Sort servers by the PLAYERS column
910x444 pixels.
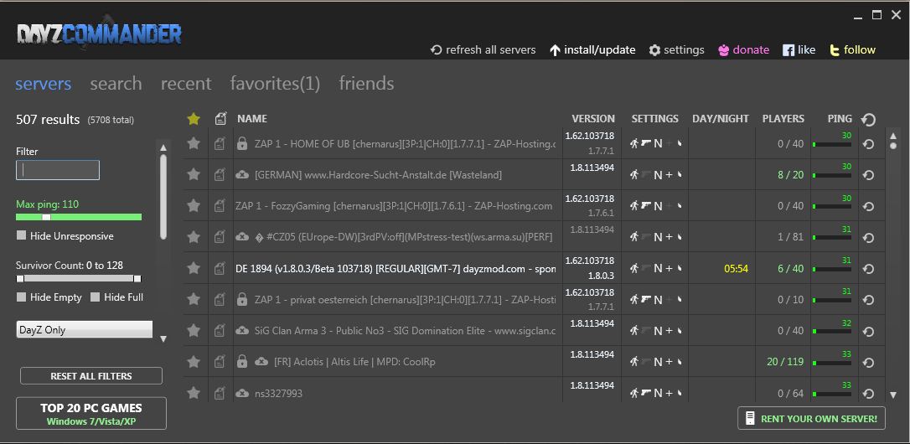tap(783, 119)
